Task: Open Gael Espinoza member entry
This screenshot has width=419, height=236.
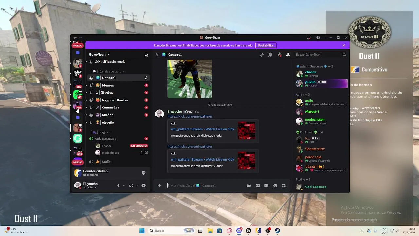Action: (321, 187)
